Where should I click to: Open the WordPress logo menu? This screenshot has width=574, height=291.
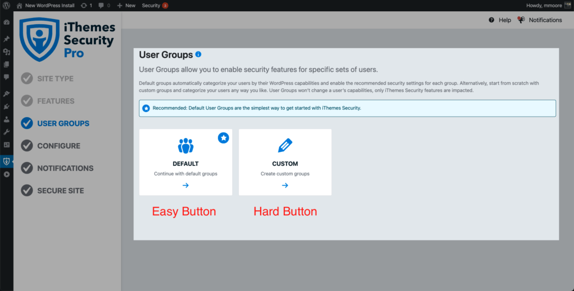pos(6,6)
